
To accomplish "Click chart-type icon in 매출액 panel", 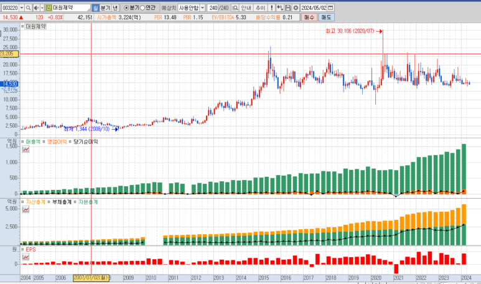I will click(26, 149).
